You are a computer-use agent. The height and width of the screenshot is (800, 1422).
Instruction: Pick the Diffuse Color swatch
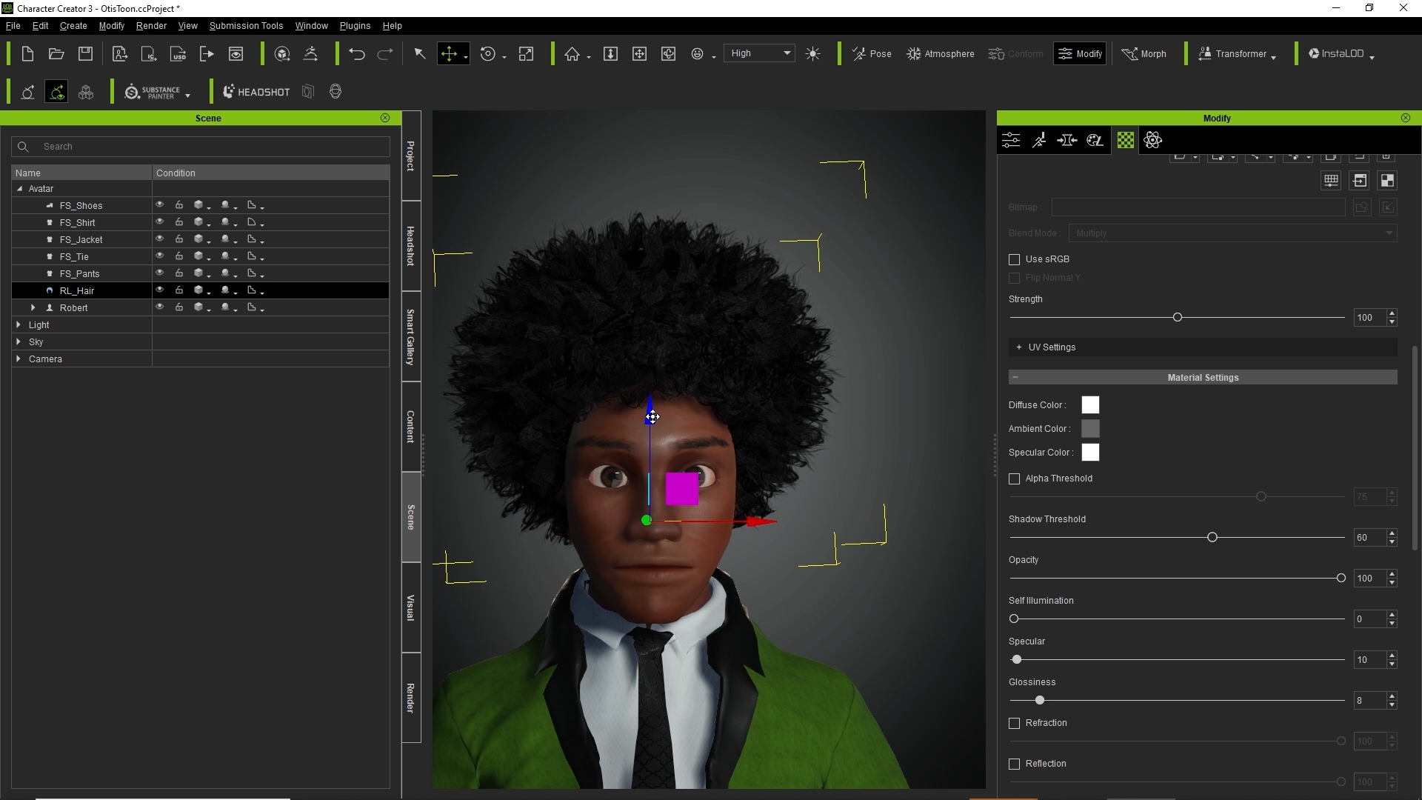[1090, 405]
